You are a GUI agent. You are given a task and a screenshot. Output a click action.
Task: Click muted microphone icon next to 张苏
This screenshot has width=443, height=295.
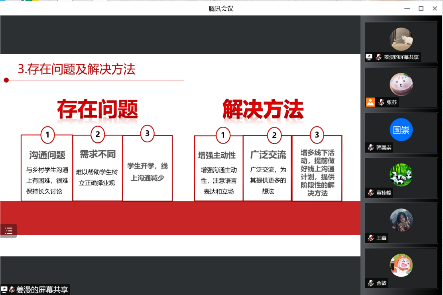tap(381, 102)
